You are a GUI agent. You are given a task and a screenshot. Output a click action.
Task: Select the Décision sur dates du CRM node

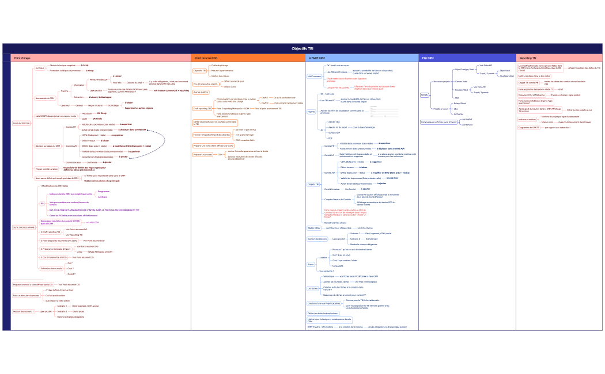[x=48, y=146]
